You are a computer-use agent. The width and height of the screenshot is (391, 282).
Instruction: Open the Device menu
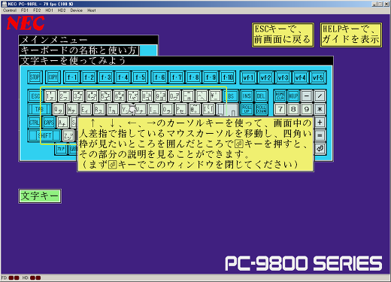point(76,11)
